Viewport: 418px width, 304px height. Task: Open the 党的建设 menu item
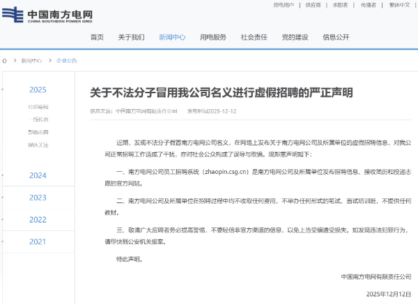pos(295,37)
